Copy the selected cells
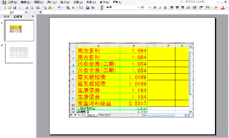The image size is (229, 138). (45, 7)
